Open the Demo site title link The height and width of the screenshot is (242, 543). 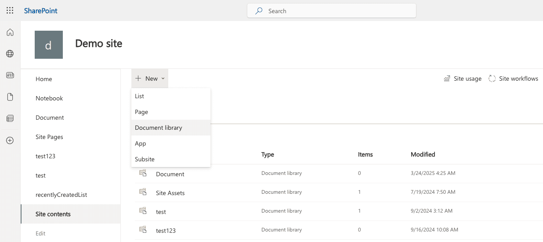click(x=99, y=43)
